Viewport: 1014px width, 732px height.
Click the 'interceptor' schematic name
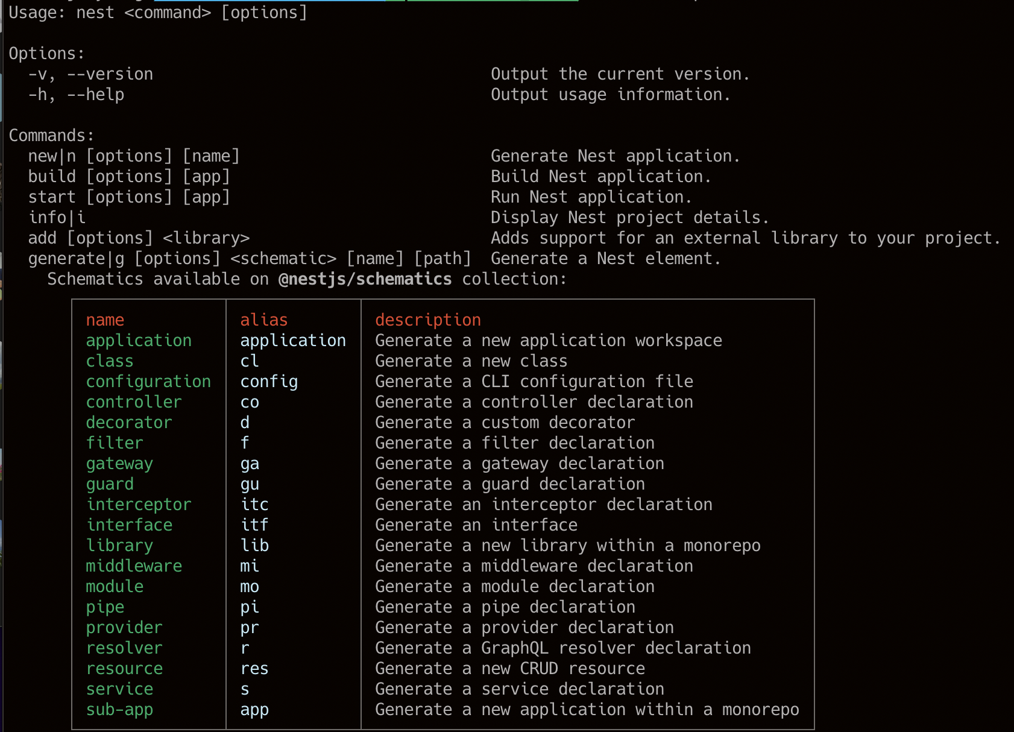139,505
